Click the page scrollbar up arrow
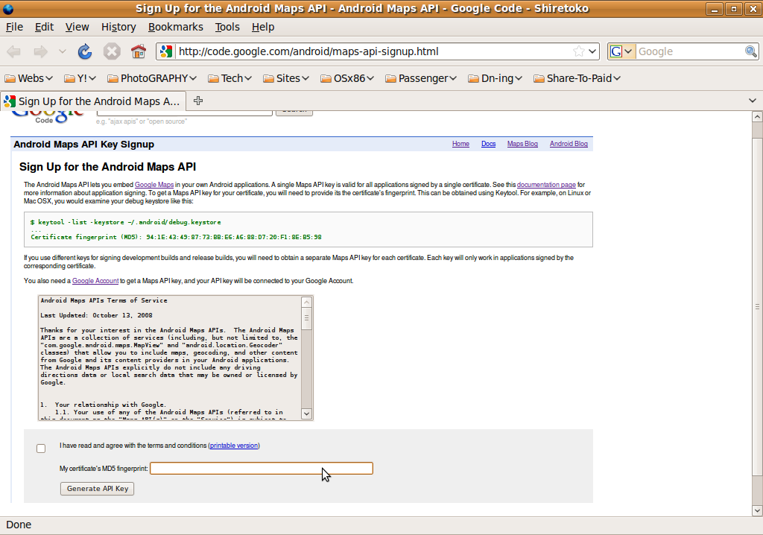Image resolution: width=763 pixels, height=535 pixels. (x=757, y=116)
